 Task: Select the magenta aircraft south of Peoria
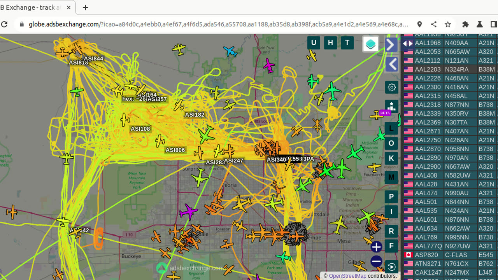coord(189,212)
